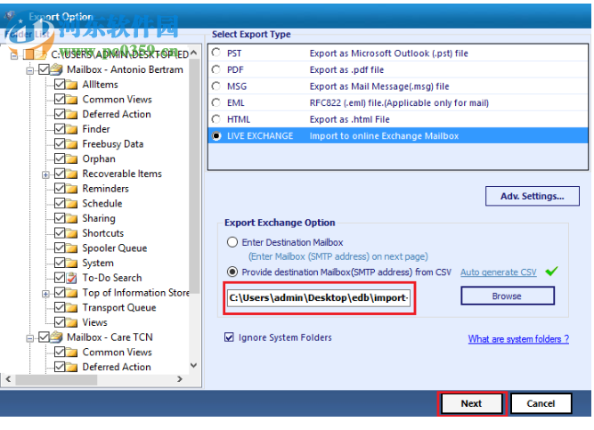The image size is (594, 430).
Task: Select Provide destination Mailbox from CSV option
Action: coord(232,272)
